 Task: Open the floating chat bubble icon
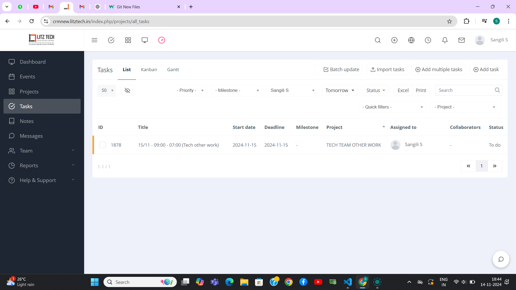tap(501, 259)
